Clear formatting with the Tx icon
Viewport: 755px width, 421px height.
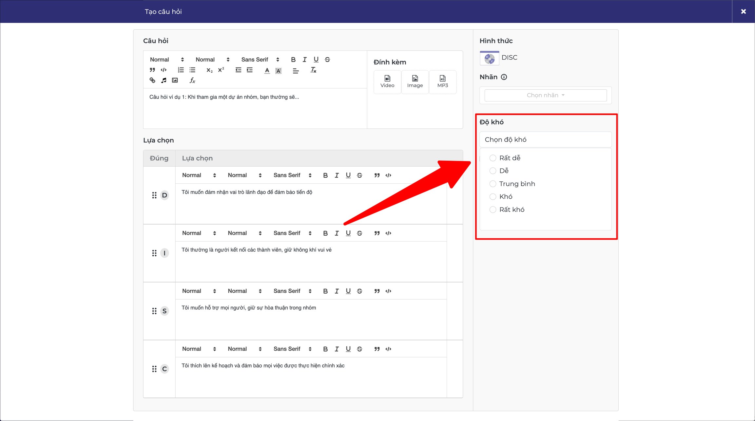pos(313,70)
